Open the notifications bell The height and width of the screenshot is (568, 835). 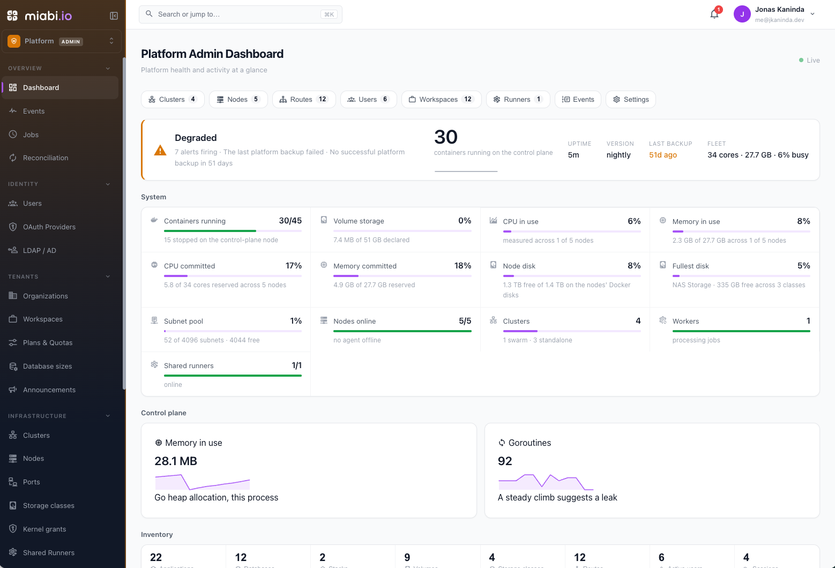click(714, 14)
